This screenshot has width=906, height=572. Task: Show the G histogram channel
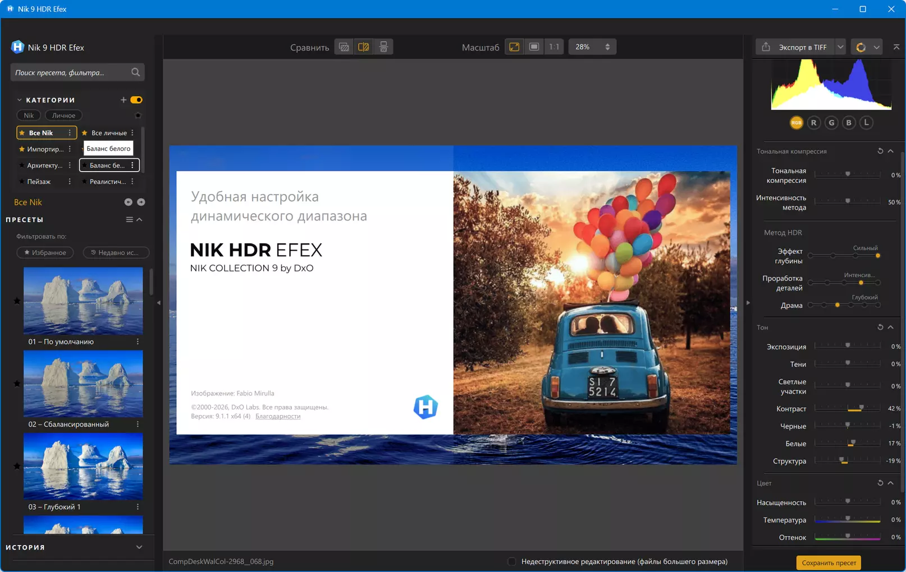[831, 123]
